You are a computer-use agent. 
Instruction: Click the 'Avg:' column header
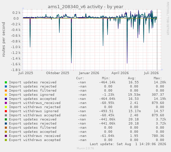point(132,78)
